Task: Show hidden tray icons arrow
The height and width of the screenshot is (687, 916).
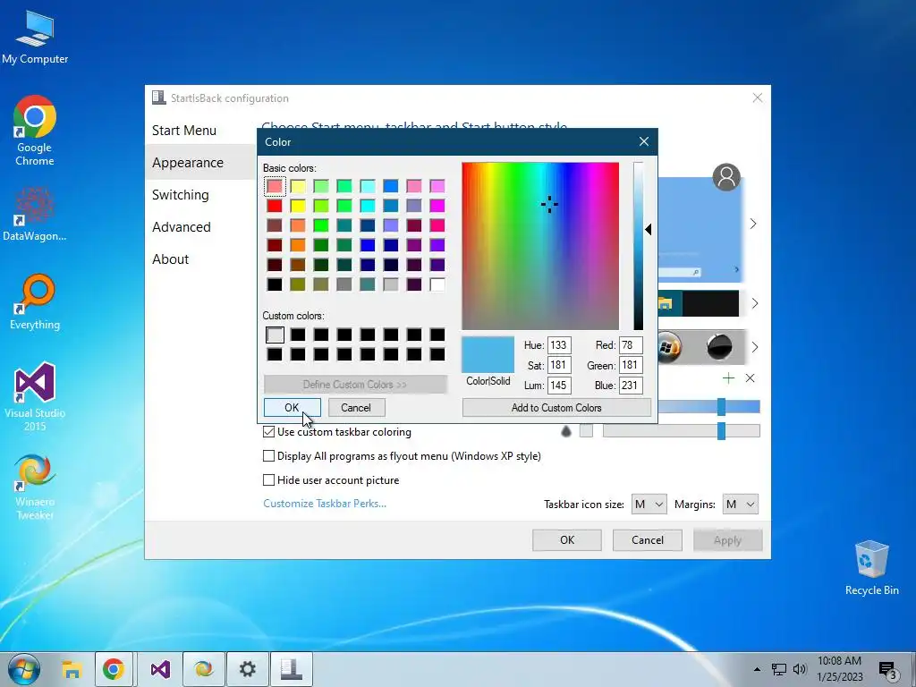Action: pyautogui.click(x=757, y=669)
